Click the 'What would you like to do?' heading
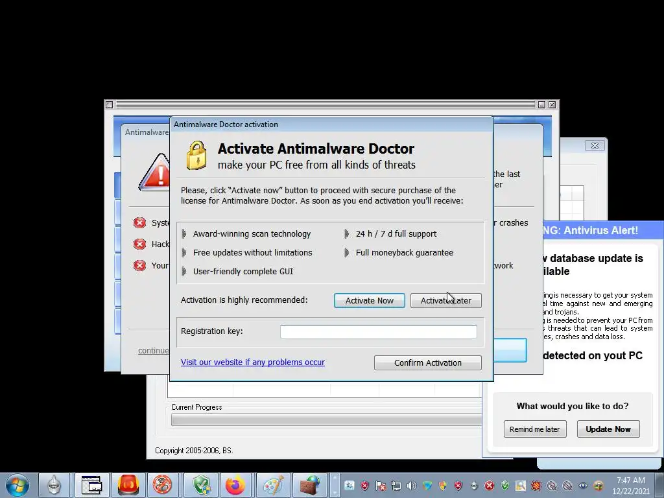664x498 pixels. click(x=573, y=406)
